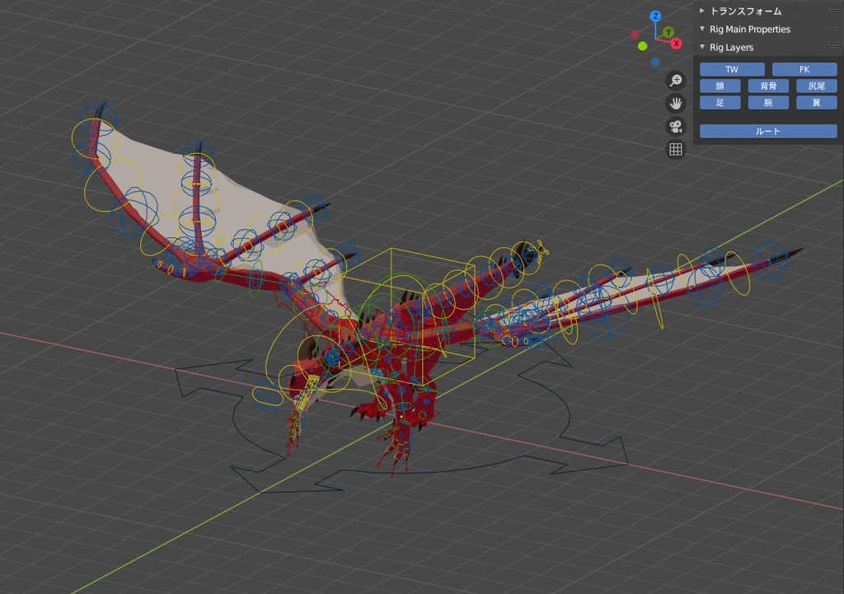Switch perspective with the grid icon

click(676, 150)
